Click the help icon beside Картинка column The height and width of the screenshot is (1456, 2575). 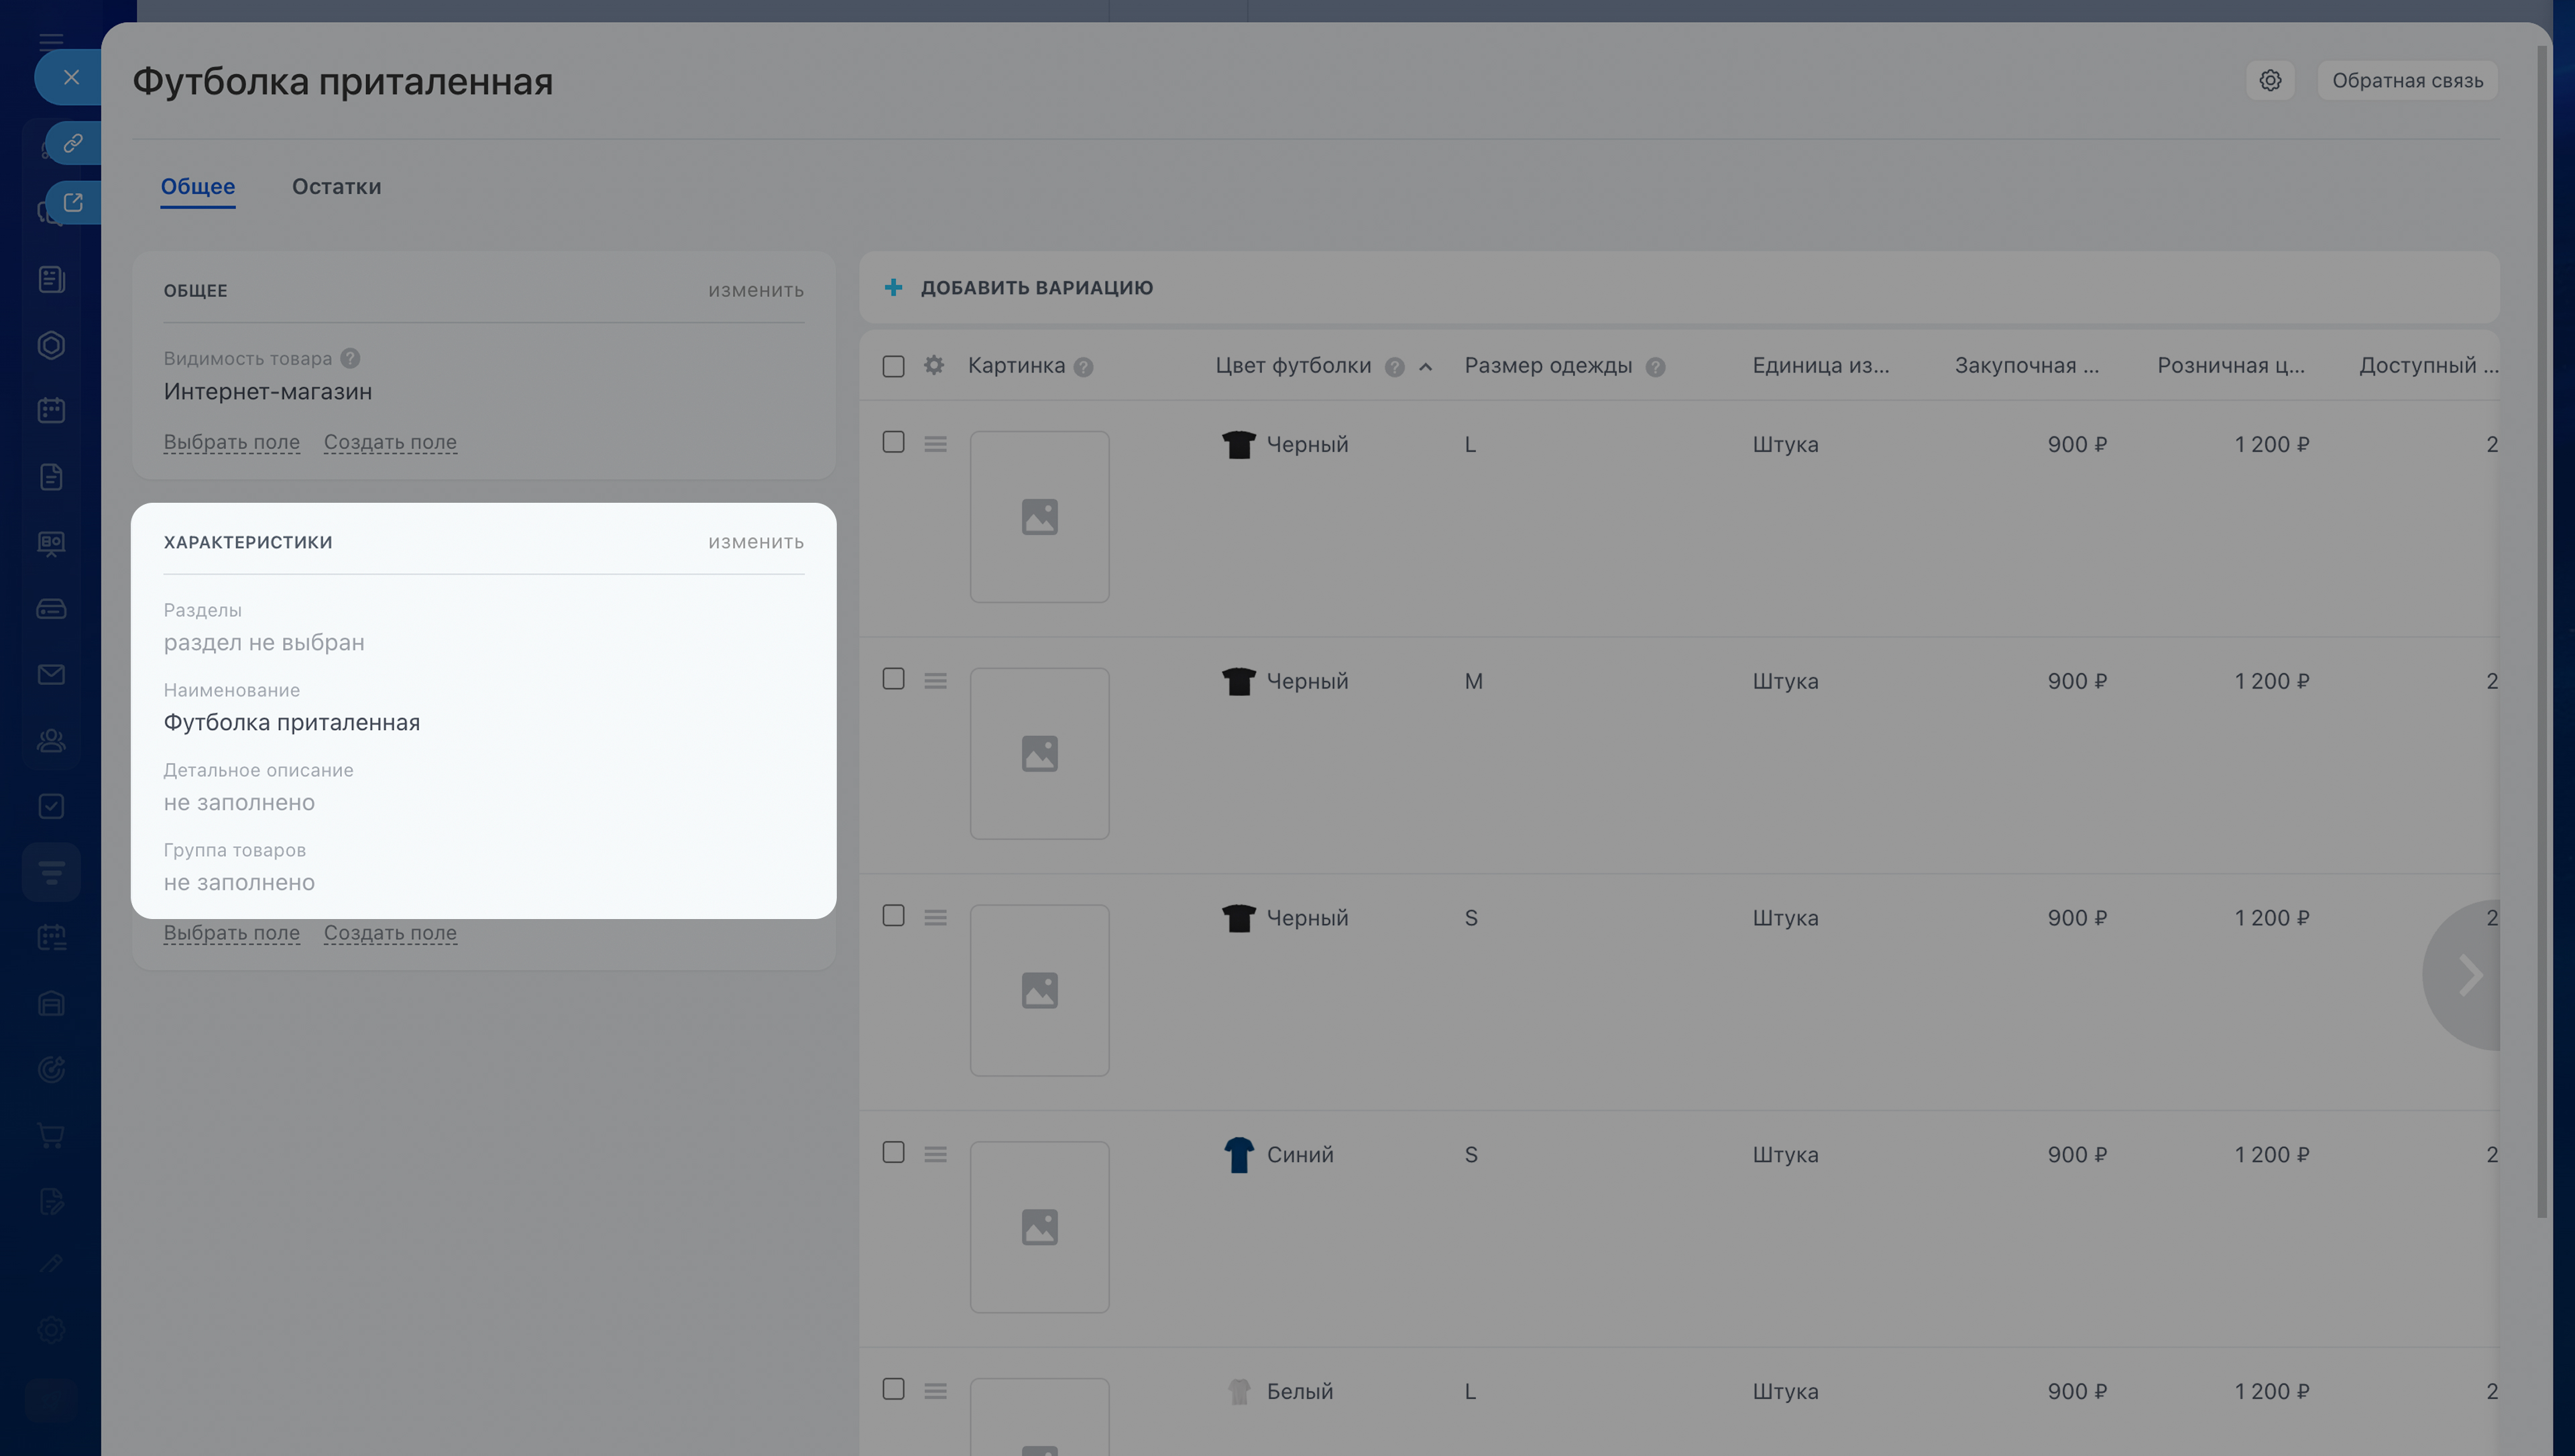pos(1083,367)
